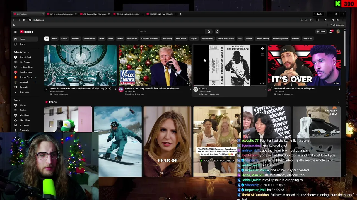
Task: Start voice search with the microphone icon
Action: click(x=217, y=32)
